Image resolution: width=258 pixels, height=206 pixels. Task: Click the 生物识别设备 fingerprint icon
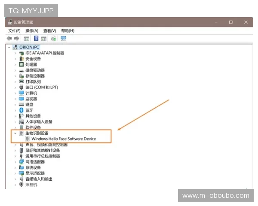[x=21, y=133]
